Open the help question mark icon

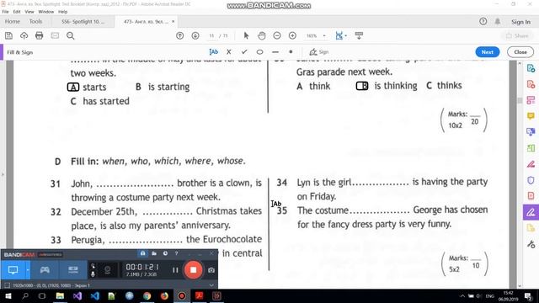point(483,21)
